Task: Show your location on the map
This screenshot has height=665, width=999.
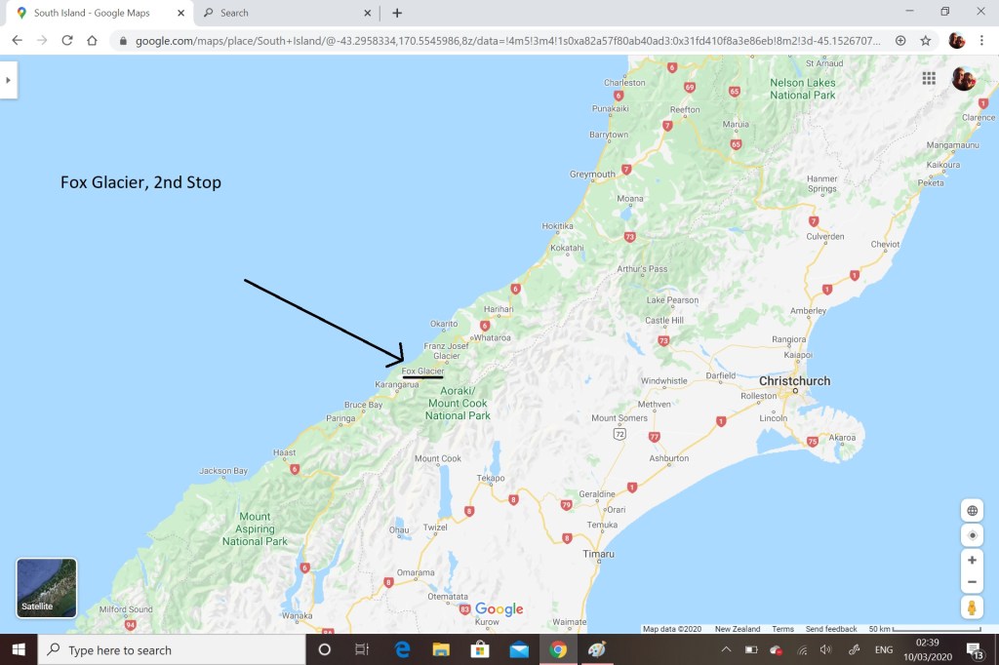Action: pos(972,535)
